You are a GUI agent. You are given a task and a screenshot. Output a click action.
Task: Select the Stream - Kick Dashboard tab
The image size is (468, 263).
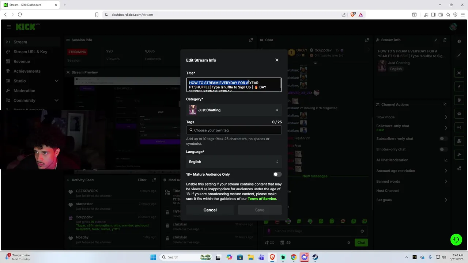tap(31, 5)
